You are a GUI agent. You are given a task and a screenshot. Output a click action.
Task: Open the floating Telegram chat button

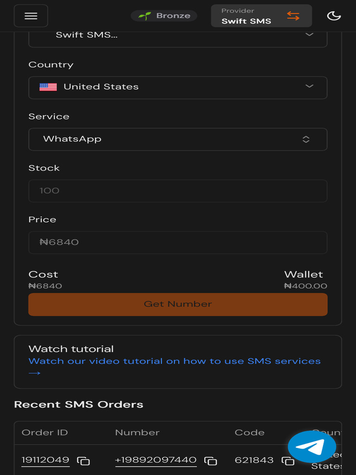[x=311, y=447]
